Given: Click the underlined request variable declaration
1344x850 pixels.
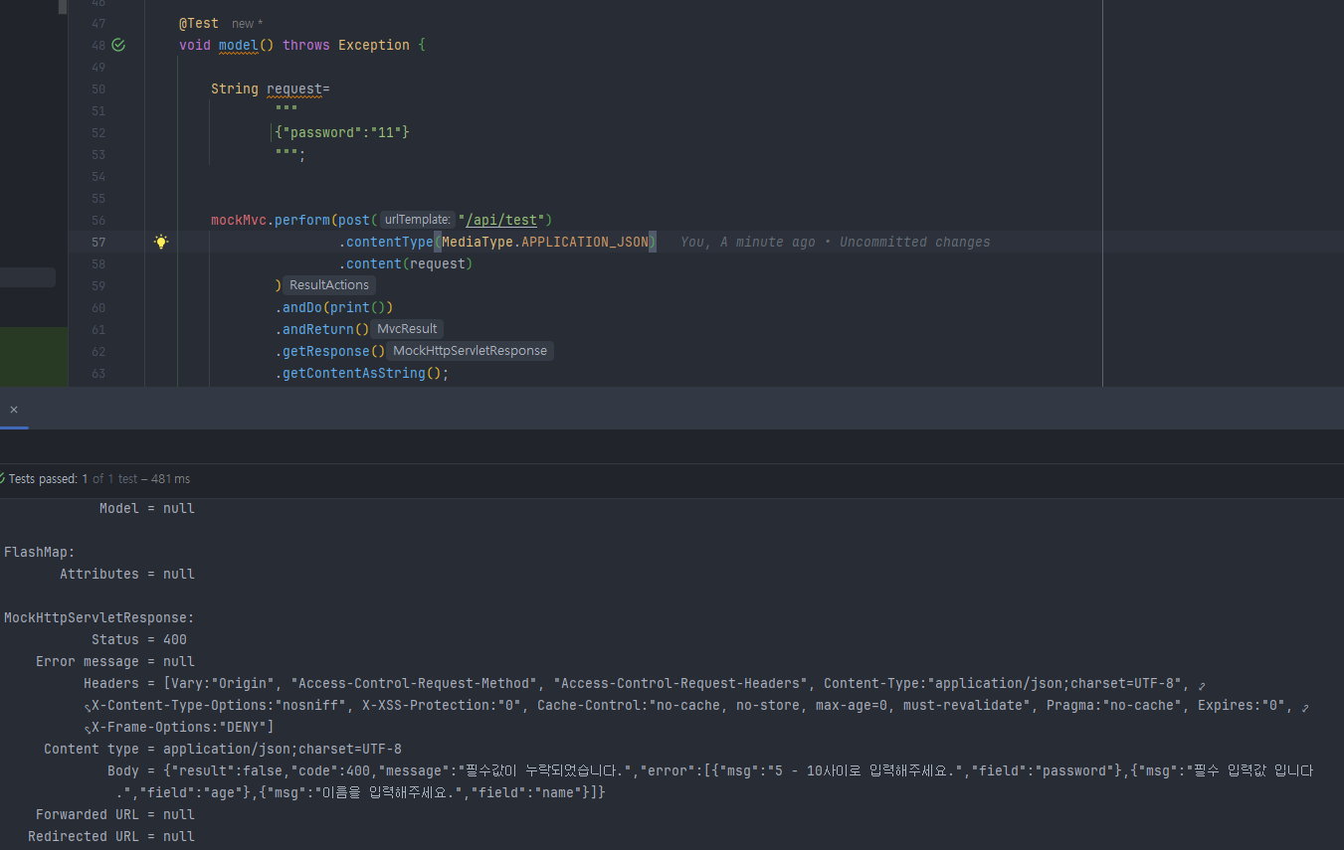Looking at the screenshot, I should point(294,88).
